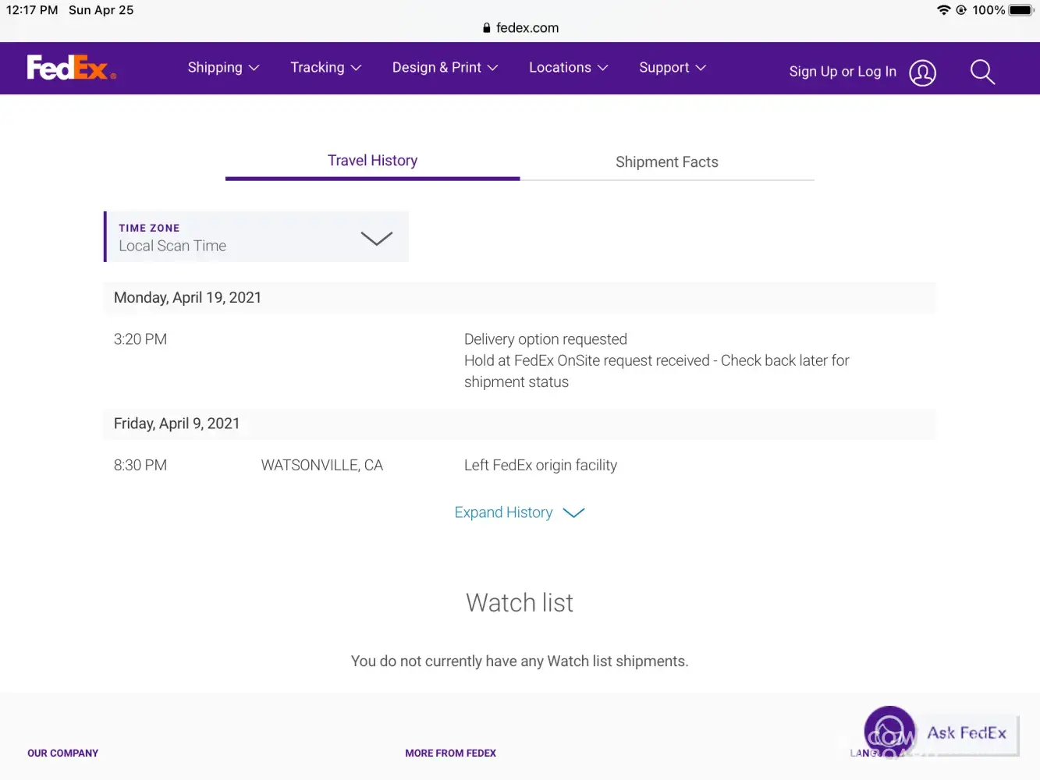Open the Tracking dropdown menu
This screenshot has height=780, width=1040.
[325, 68]
